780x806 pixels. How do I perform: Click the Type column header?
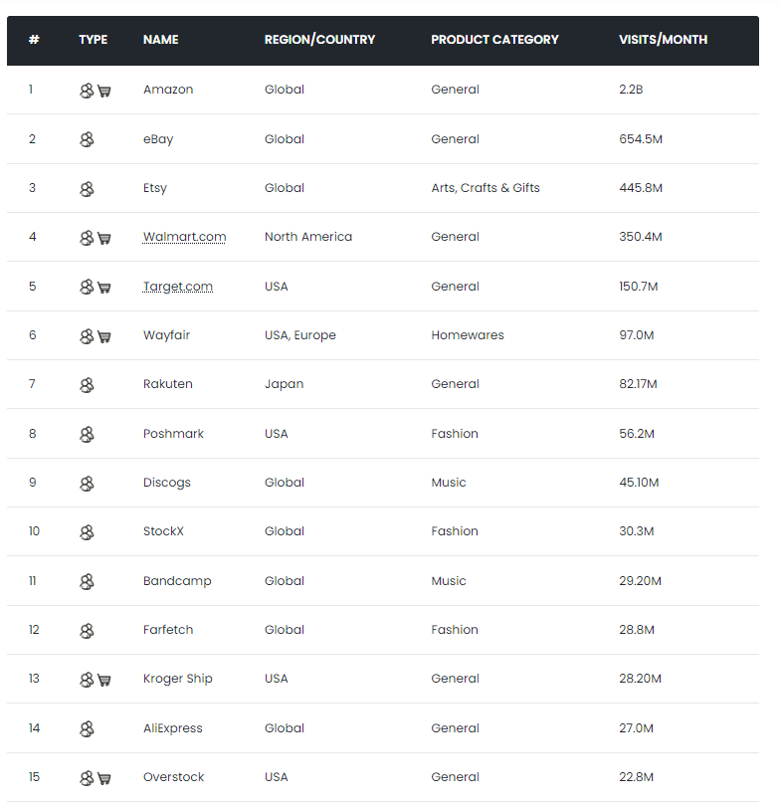[x=94, y=40]
